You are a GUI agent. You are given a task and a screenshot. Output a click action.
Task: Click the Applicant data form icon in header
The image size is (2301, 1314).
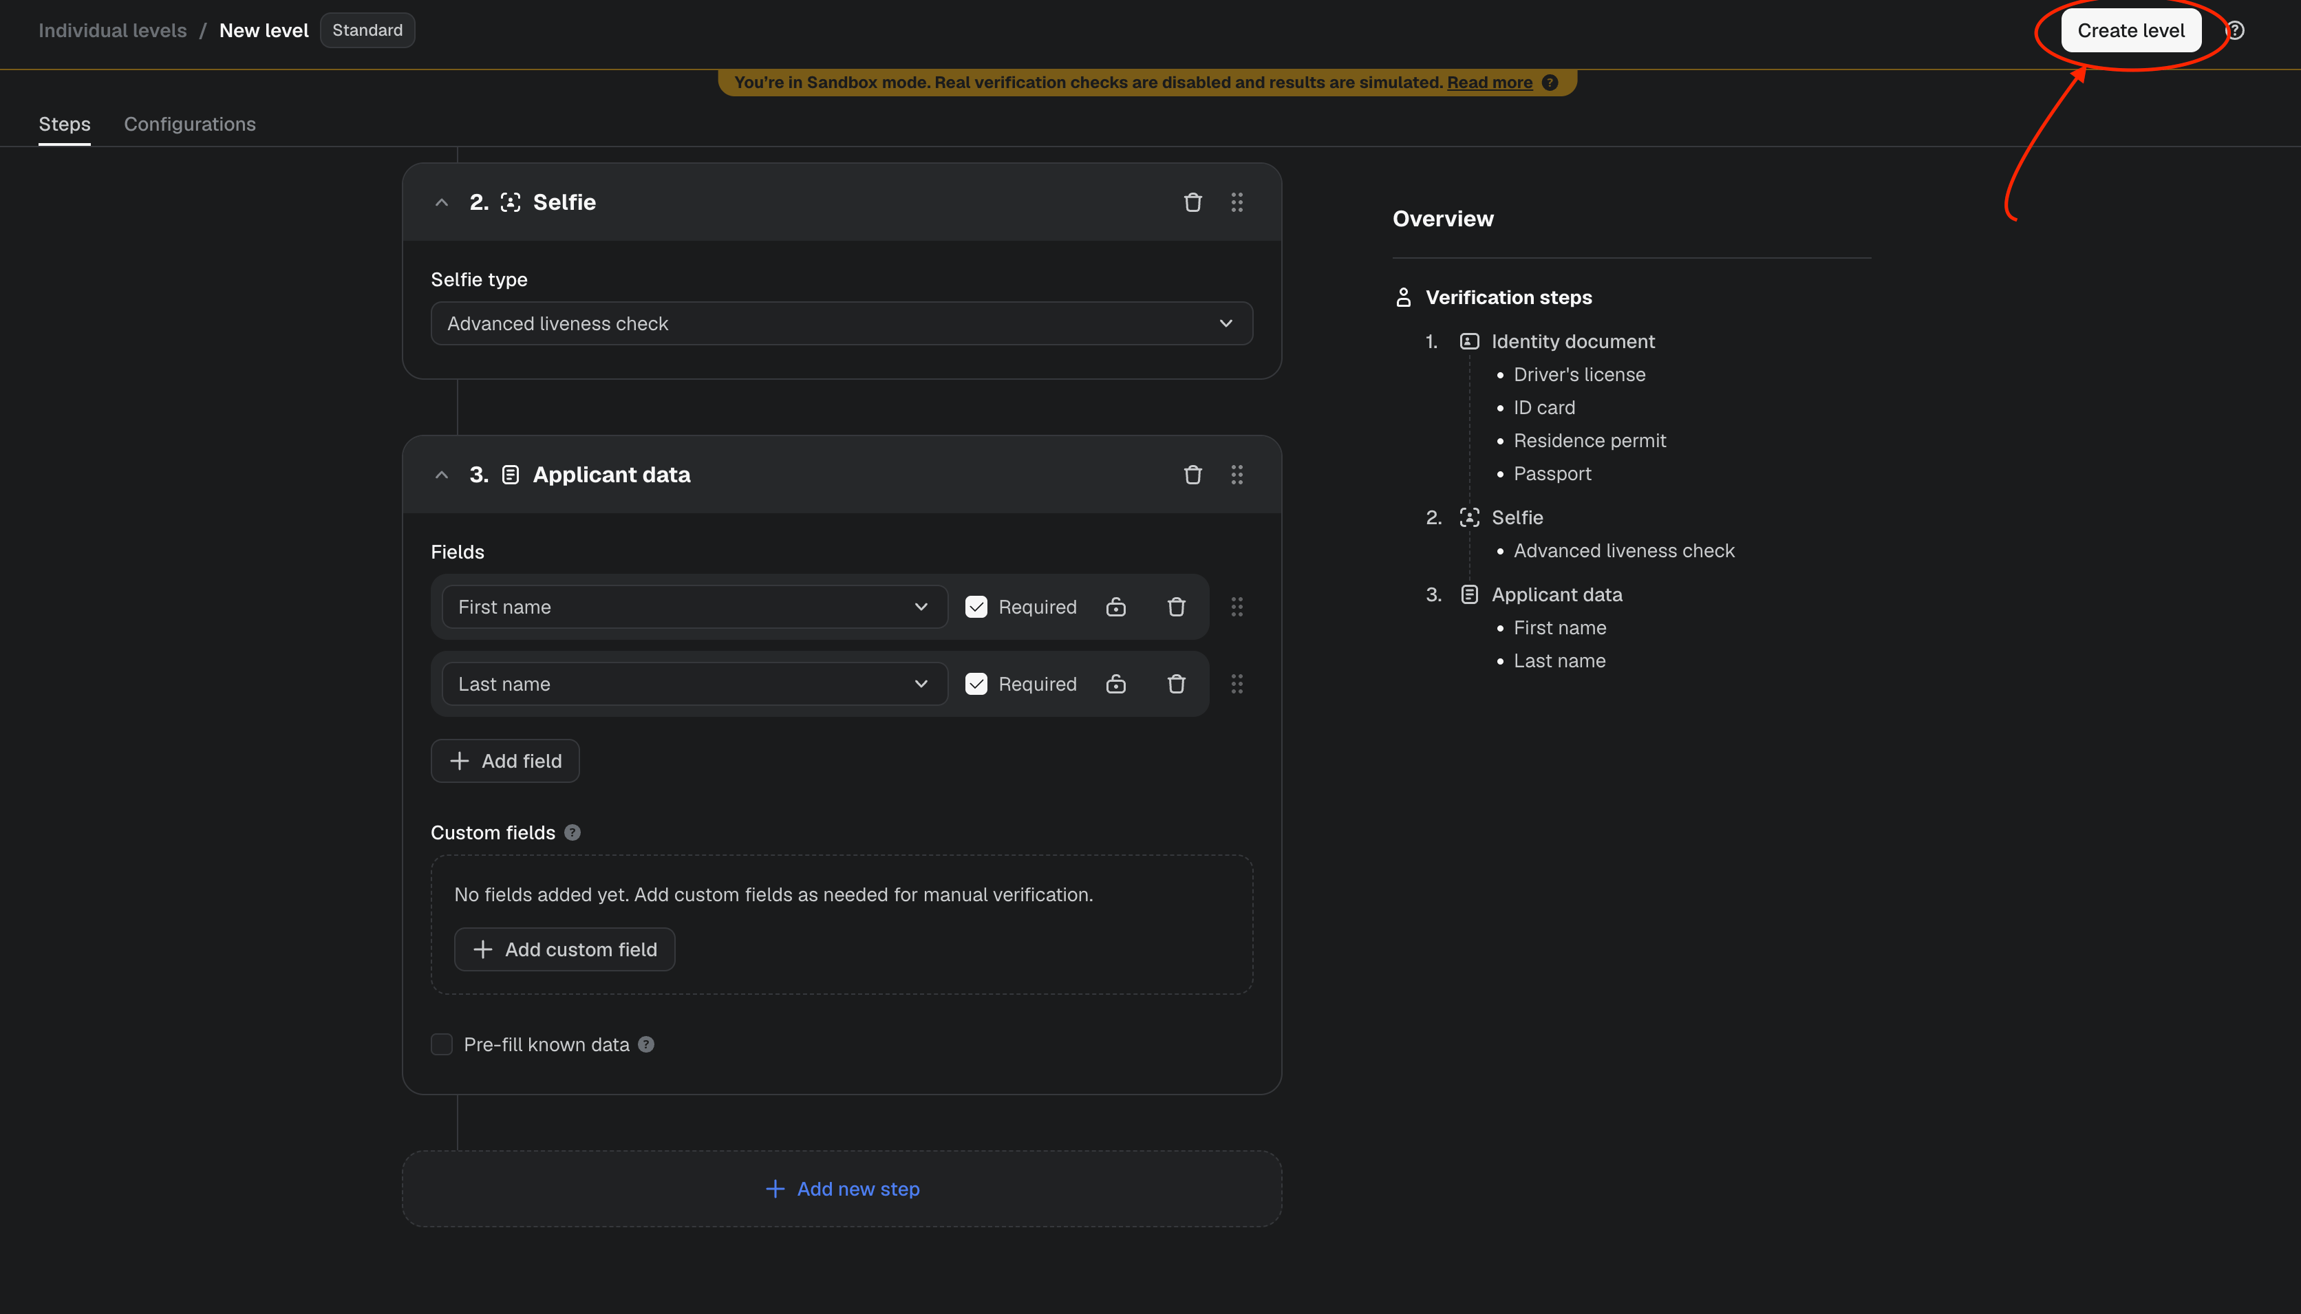[511, 475]
